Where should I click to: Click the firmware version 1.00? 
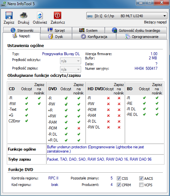coord(154,54)
